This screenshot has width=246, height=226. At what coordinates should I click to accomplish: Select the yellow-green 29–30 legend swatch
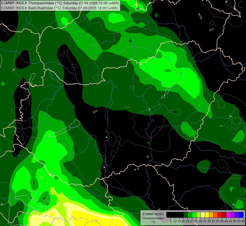click(x=199, y=215)
